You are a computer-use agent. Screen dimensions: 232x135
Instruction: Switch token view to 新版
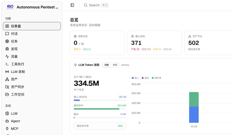115,65
